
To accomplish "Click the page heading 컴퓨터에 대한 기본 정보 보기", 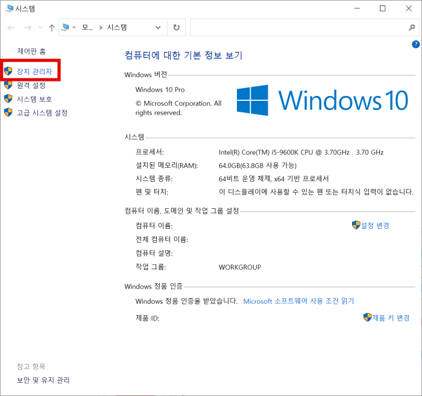I will click(183, 56).
